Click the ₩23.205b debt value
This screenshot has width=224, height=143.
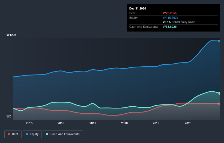coord(170,13)
